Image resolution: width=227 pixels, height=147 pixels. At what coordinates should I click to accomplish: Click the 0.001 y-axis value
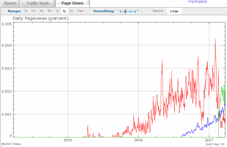(7, 114)
